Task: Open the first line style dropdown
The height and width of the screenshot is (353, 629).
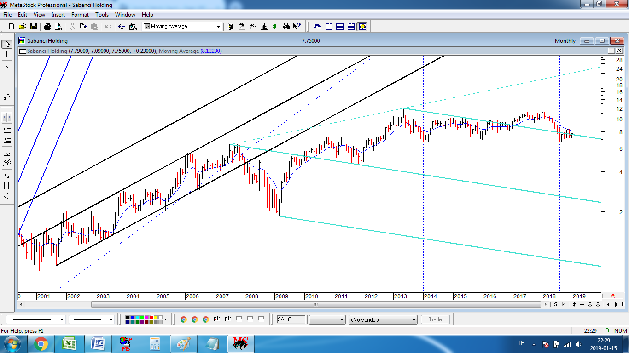Action: (x=62, y=319)
